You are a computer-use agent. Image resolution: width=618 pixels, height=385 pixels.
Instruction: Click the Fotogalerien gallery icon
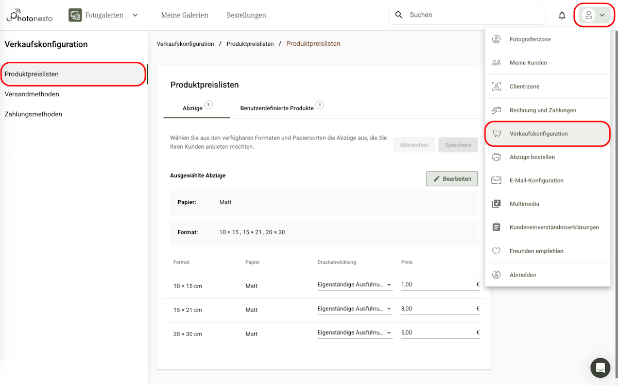point(75,15)
